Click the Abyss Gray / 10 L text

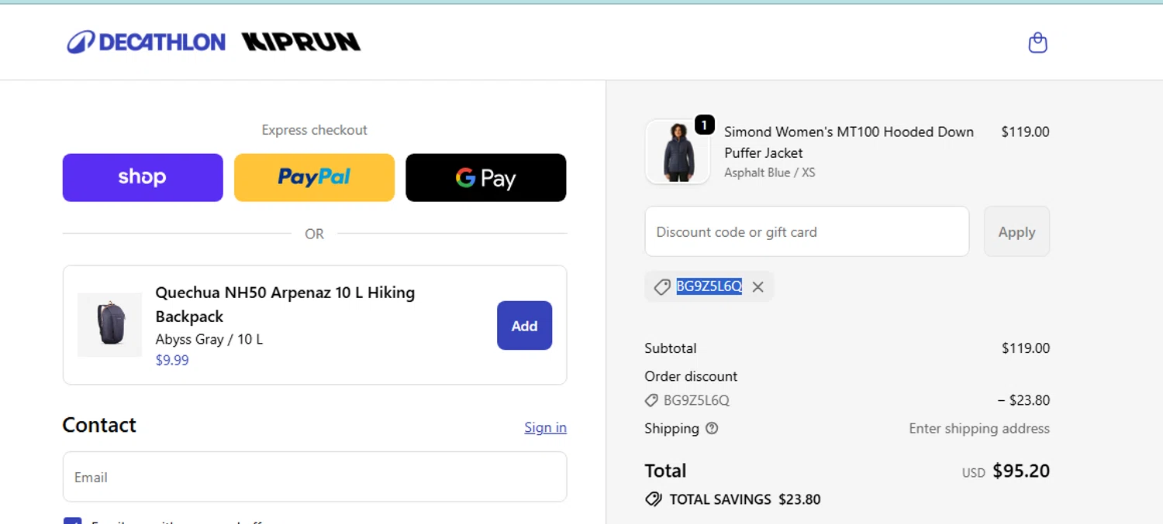pyautogui.click(x=209, y=339)
